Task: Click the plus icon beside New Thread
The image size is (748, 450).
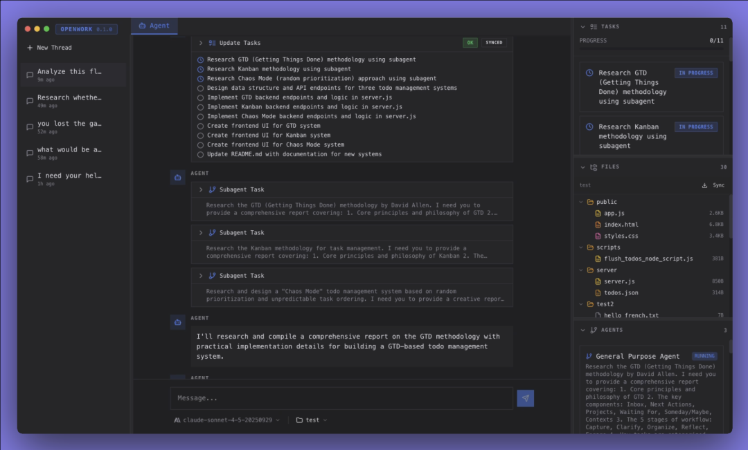Action: pos(30,48)
